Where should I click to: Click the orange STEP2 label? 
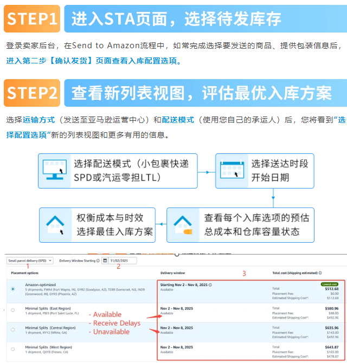[x=31, y=93]
